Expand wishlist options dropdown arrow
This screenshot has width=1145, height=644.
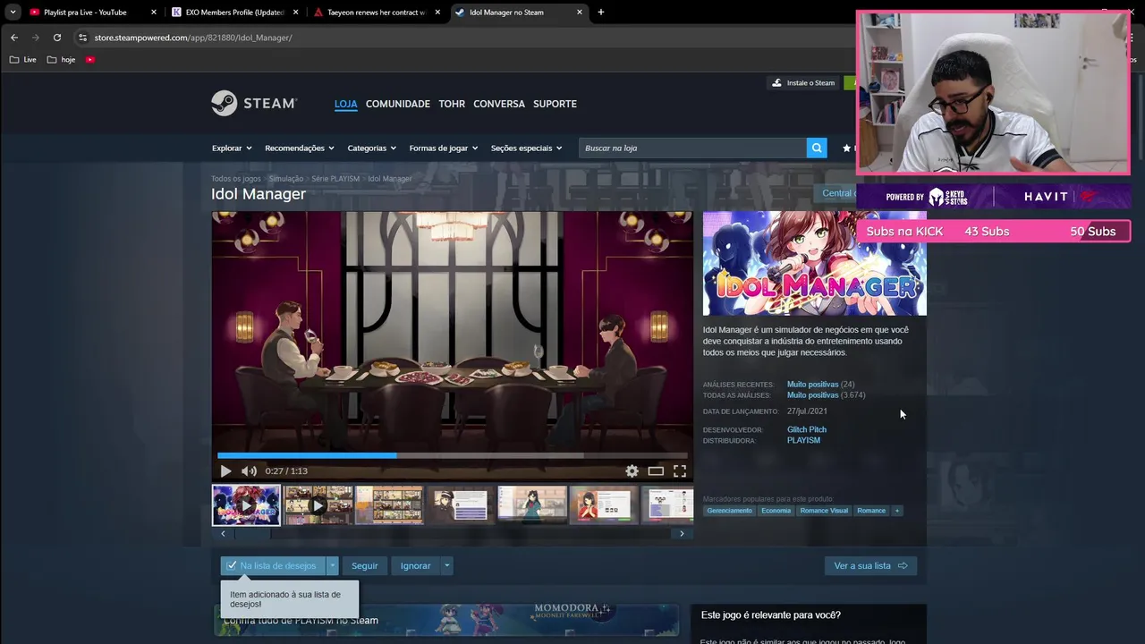332,565
